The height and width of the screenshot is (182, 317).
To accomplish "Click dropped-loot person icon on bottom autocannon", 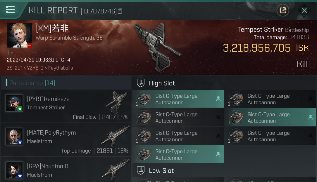I will pyautogui.click(x=218, y=154).
